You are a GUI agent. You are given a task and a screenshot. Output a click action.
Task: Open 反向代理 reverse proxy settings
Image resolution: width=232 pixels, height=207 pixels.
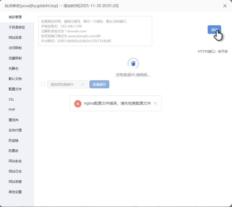15,130
